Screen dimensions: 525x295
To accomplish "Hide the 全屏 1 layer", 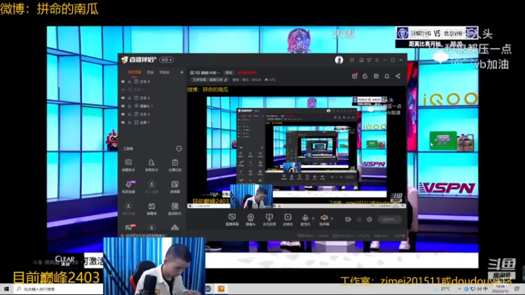I will pyautogui.click(x=123, y=123).
